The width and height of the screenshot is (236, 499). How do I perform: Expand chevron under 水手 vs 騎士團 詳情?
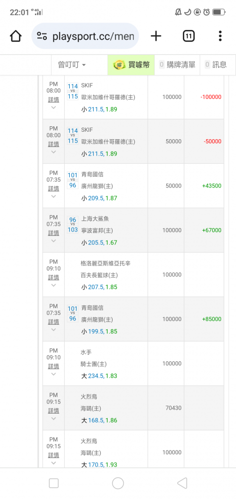(x=53, y=374)
